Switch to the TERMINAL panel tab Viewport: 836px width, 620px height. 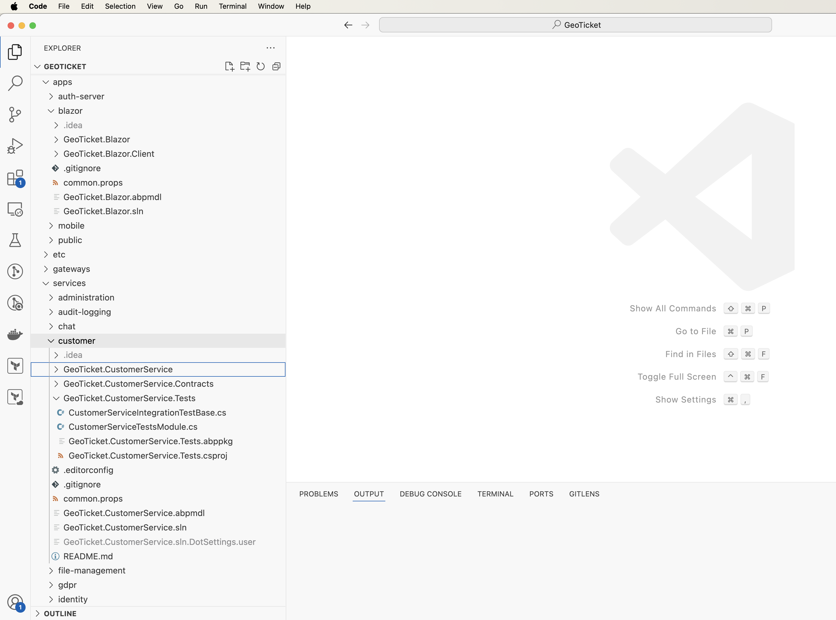click(x=495, y=494)
